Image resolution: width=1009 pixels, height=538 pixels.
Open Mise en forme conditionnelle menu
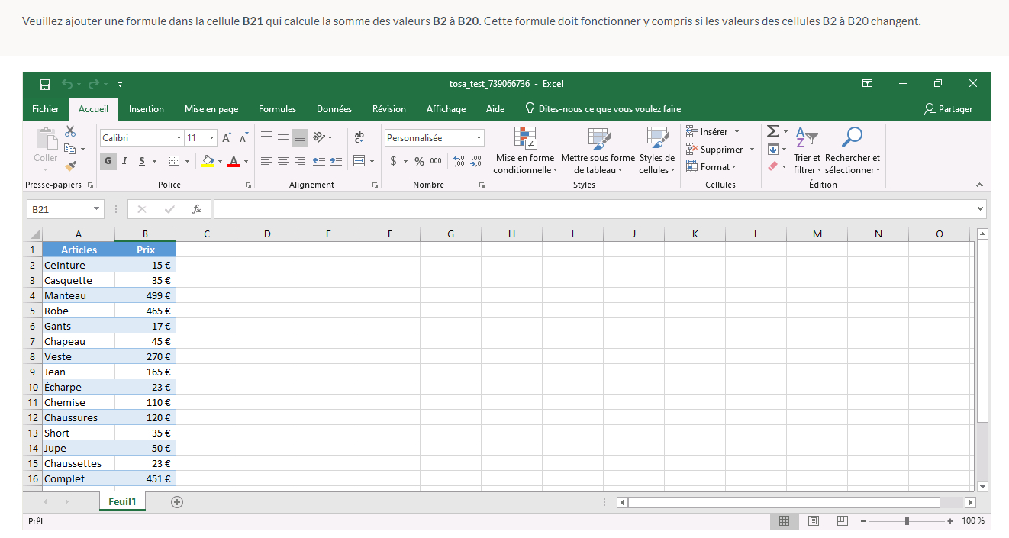524,152
